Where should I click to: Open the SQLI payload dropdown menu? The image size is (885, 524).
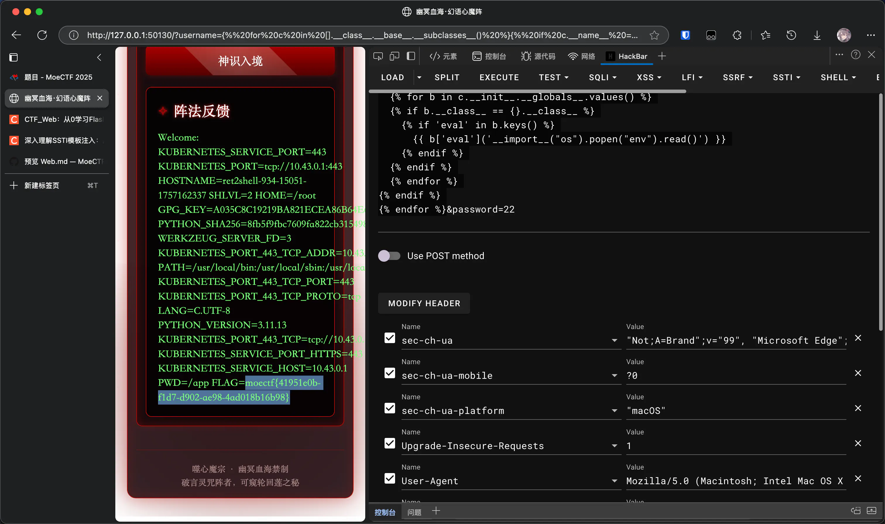tap(602, 77)
